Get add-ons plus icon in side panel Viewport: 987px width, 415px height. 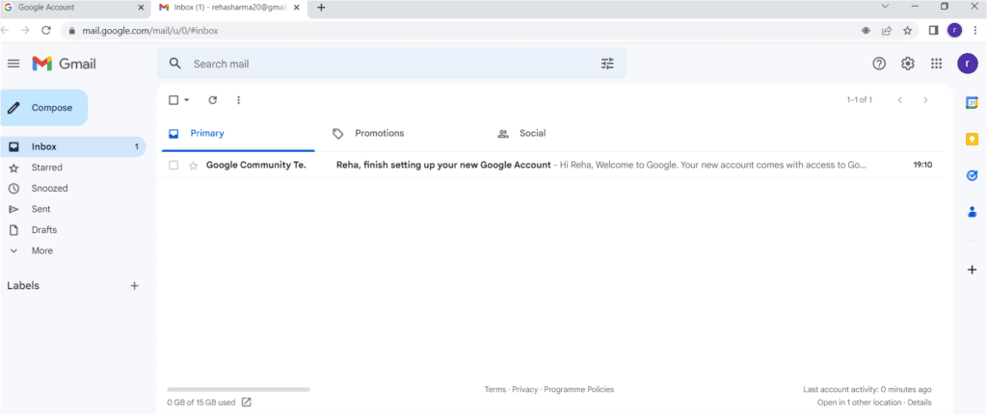tap(972, 270)
